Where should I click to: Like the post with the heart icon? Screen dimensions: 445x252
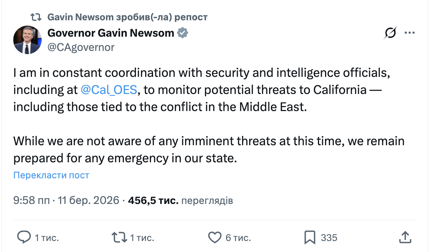pos(215,237)
